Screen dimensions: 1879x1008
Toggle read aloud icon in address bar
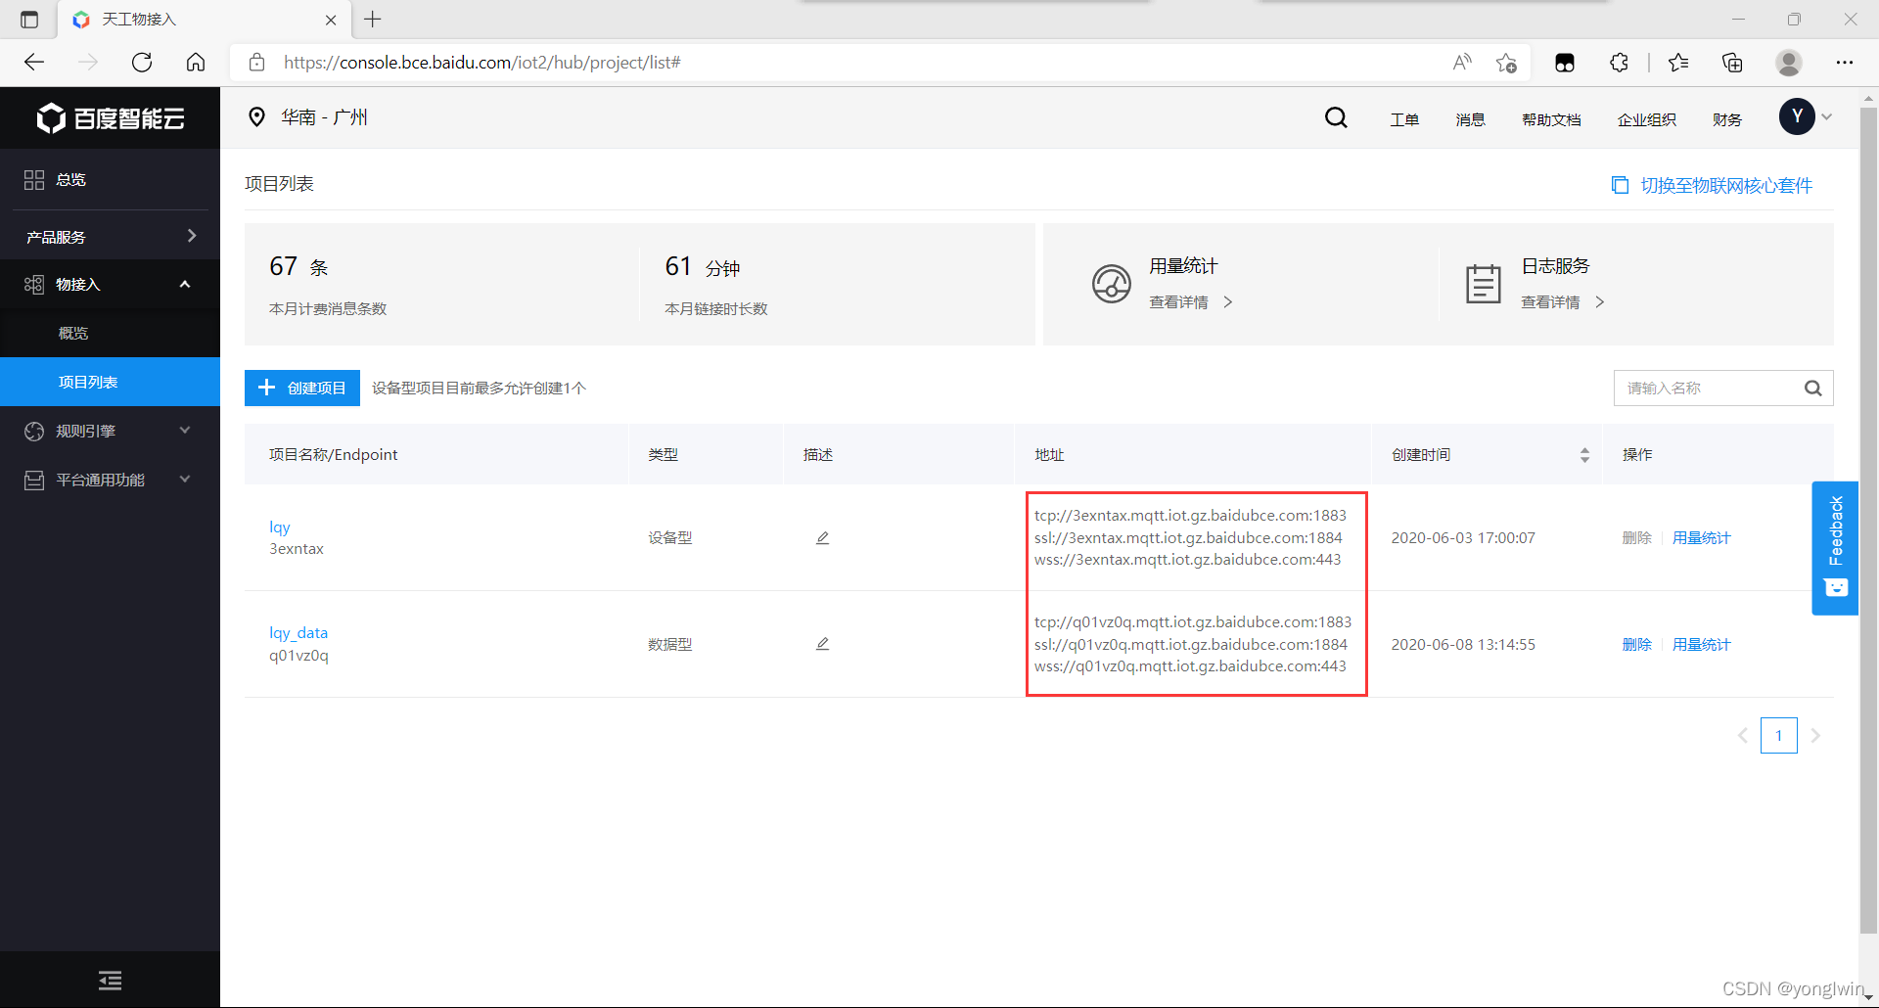click(x=1462, y=63)
